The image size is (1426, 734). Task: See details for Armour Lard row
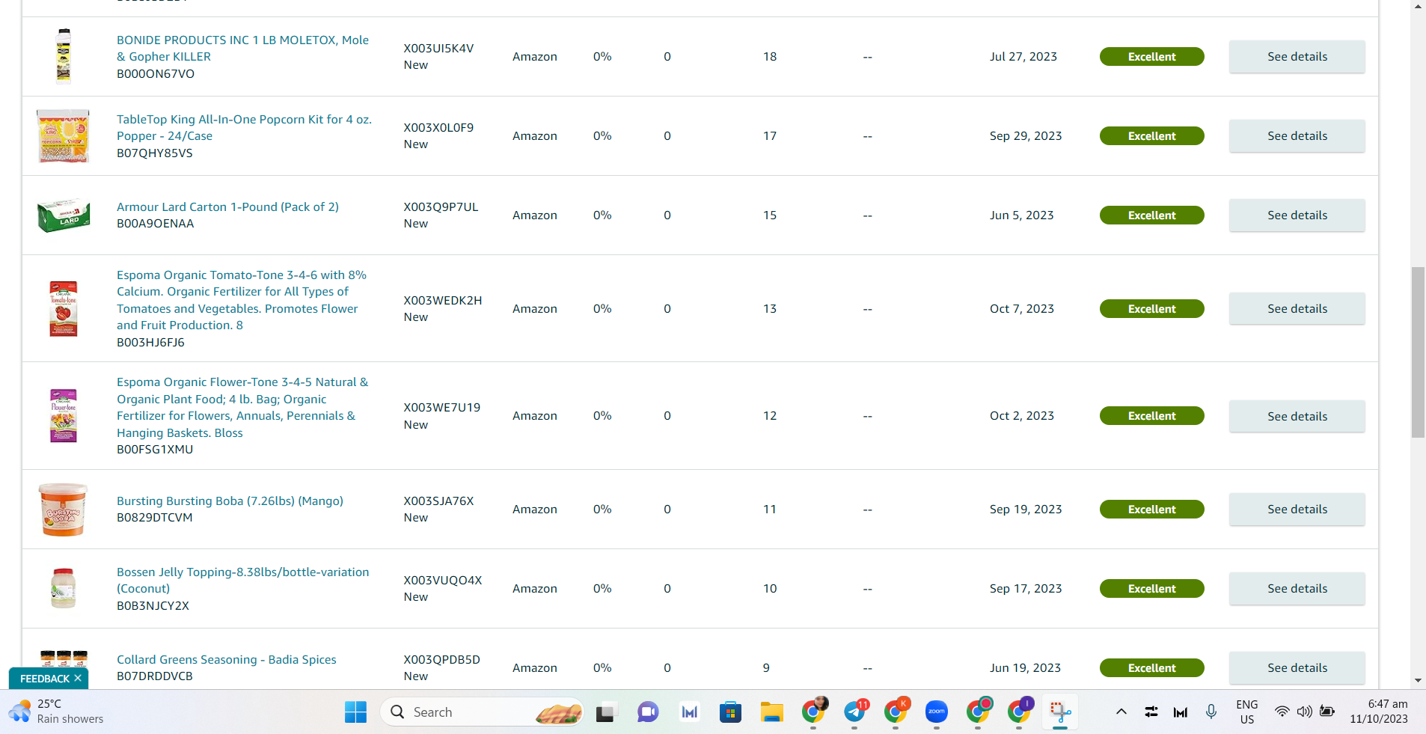point(1297,215)
